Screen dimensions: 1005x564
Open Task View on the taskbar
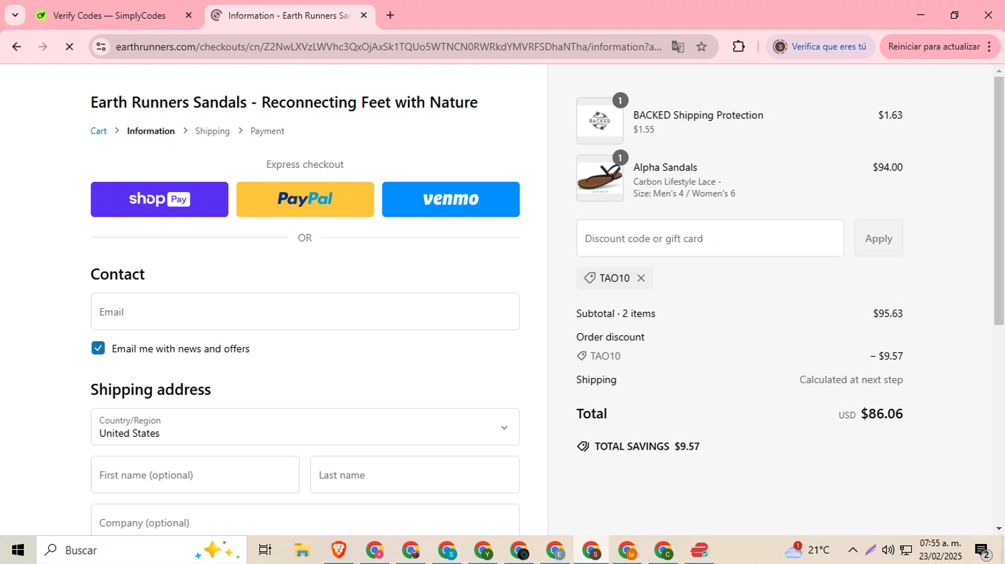pos(265,550)
